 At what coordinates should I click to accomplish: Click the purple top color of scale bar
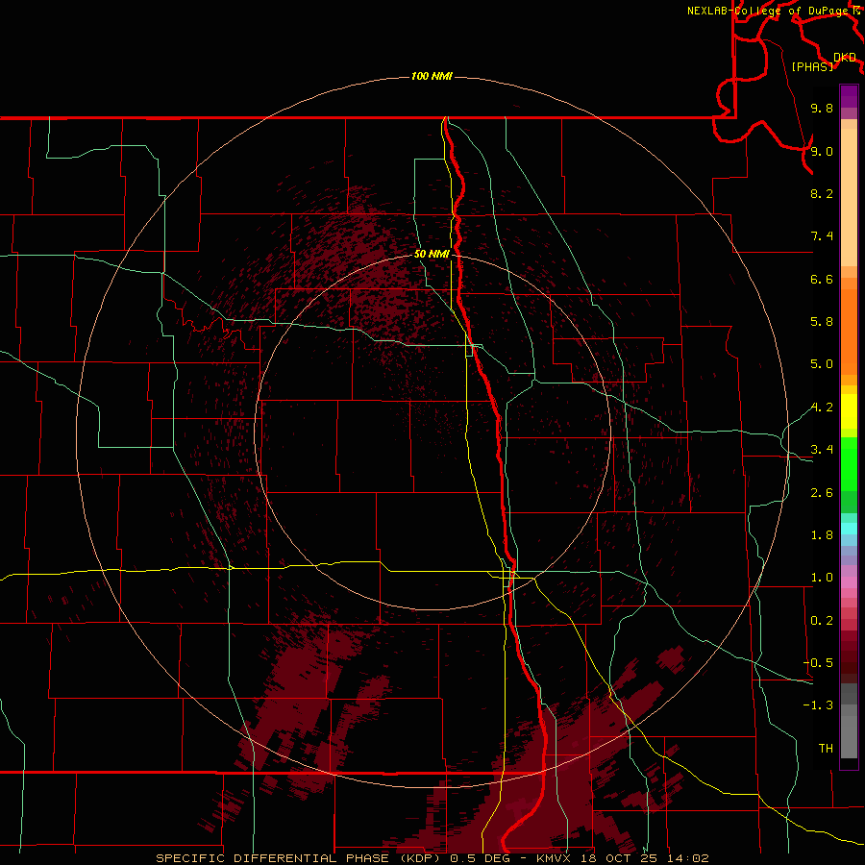click(x=849, y=96)
